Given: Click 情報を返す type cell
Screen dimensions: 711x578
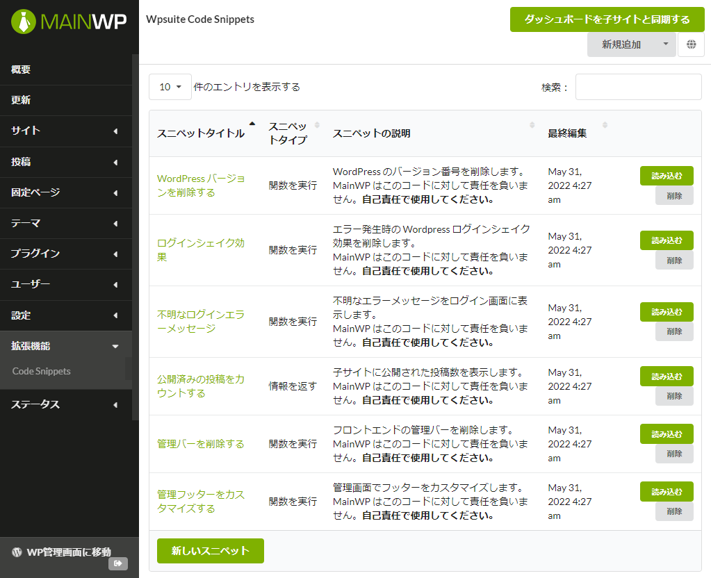Looking at the screenshot, I should (x=293, y=386).
